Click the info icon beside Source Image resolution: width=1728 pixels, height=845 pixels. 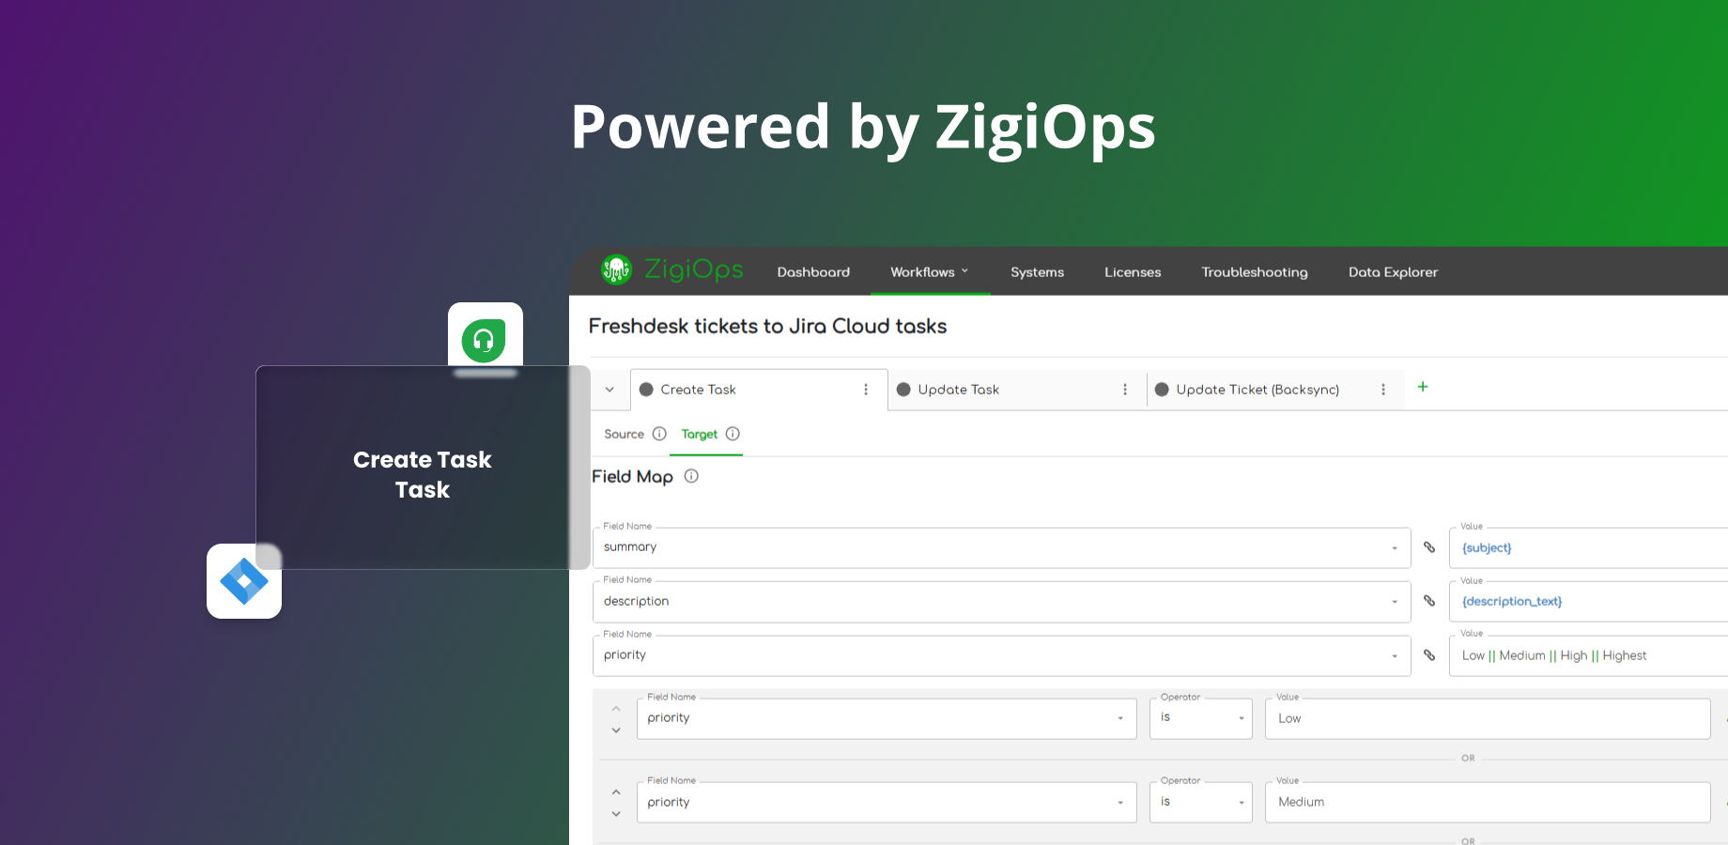pos(659,434)
